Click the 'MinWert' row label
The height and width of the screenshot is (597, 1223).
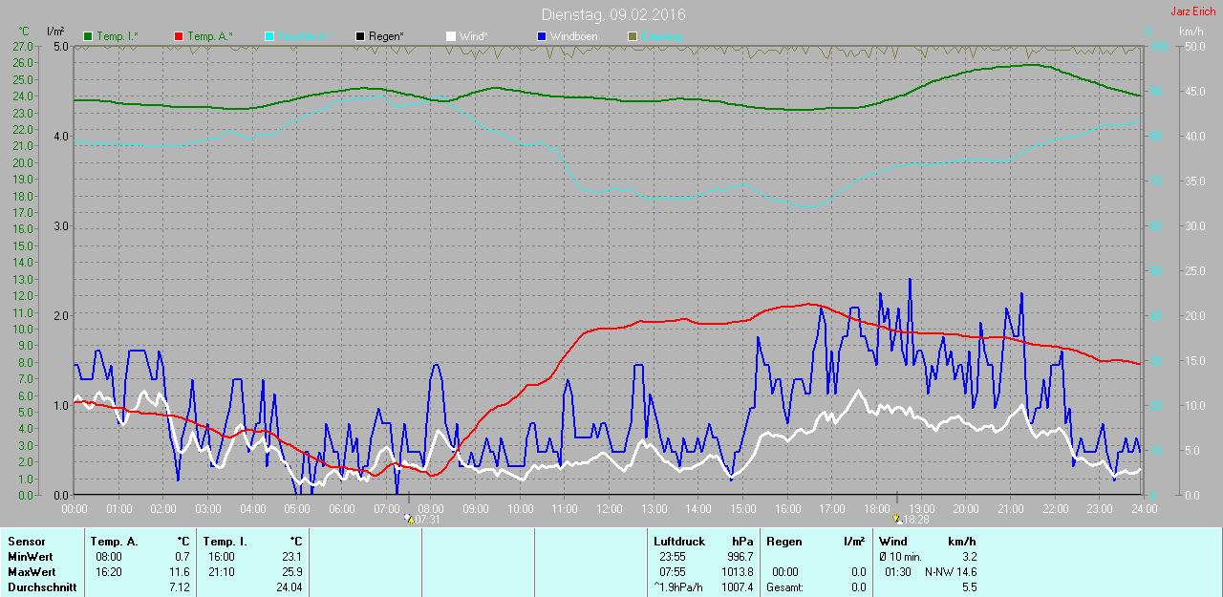[29, 557]
